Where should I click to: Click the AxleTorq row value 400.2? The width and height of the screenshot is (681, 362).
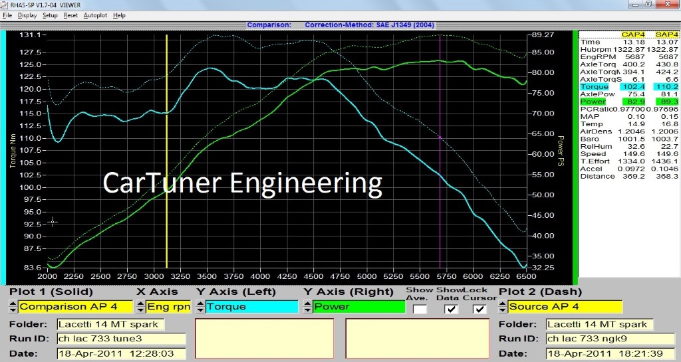[x=634, y=64]
